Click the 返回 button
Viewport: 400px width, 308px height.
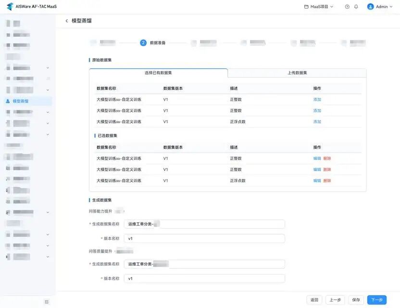[x=314, y=300]
